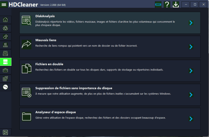Click the DiskAnalysis list-magnifier icon
The image size is (209, 137).
click(26, 20)
